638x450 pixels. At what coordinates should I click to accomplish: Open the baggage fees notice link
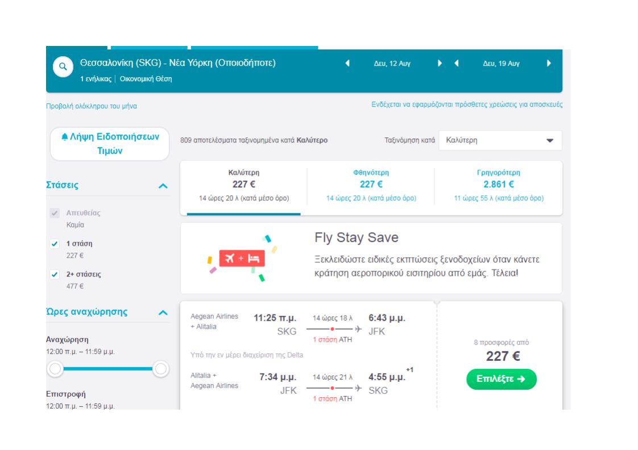[x=467, y=105]
